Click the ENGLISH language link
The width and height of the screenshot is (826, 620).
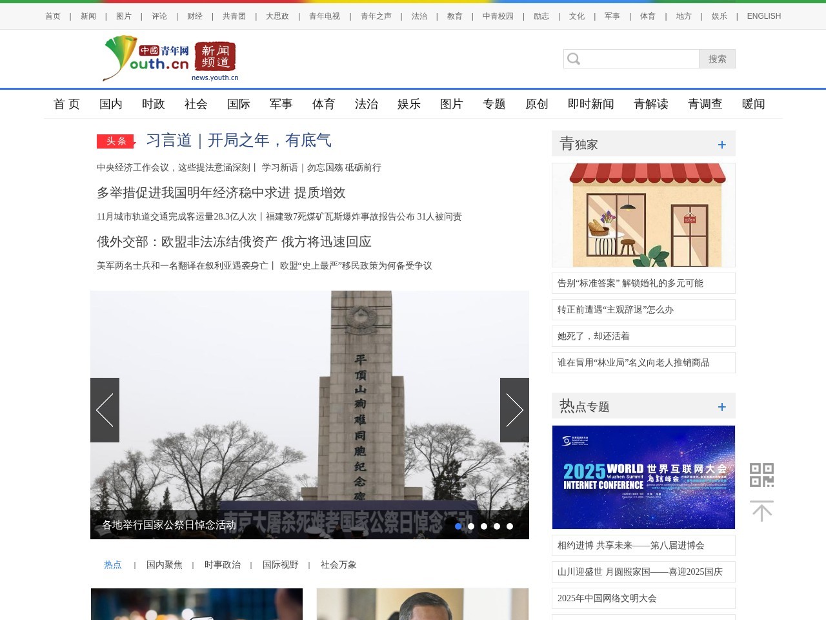763,15
